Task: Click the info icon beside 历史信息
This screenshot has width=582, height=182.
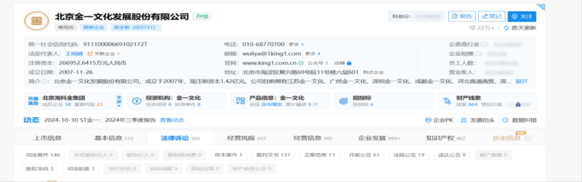Action: click(529, 138)
